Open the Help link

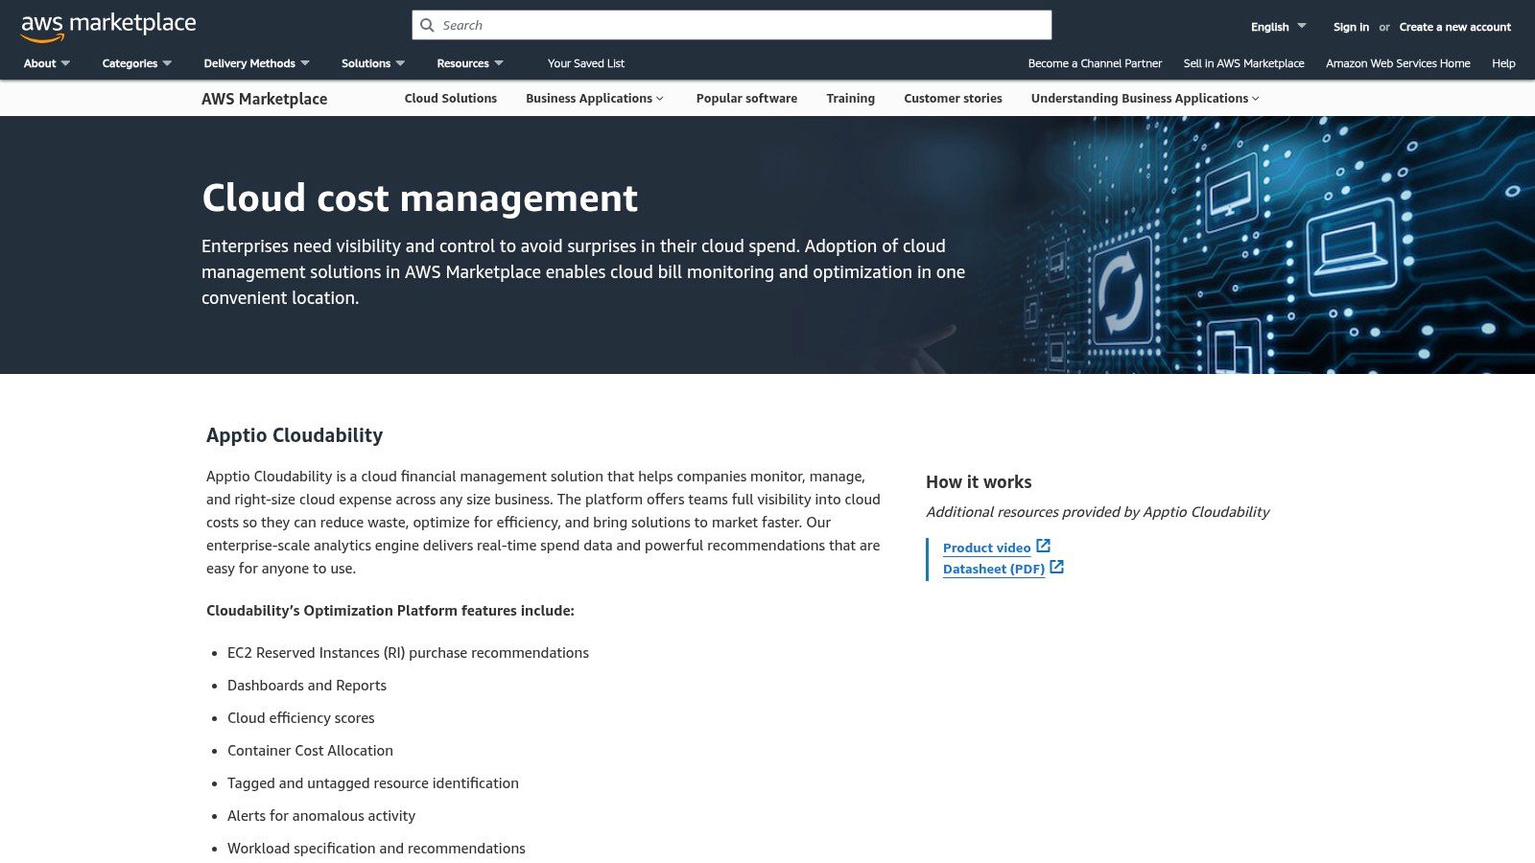pos(1503,63)
